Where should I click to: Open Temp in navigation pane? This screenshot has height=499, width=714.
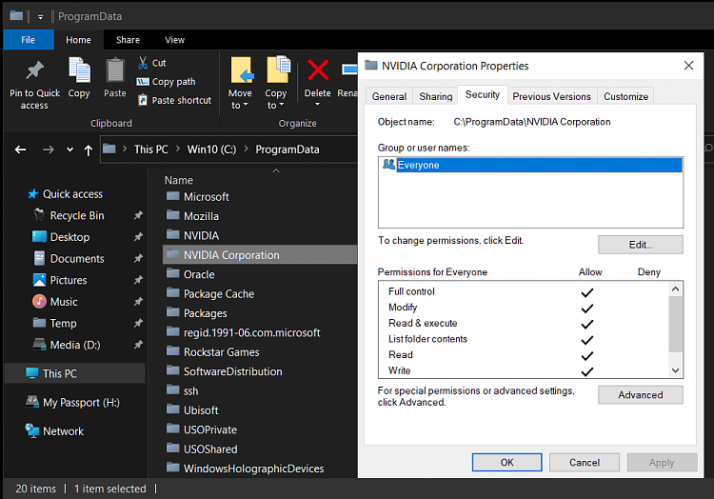tap(63, 323)
